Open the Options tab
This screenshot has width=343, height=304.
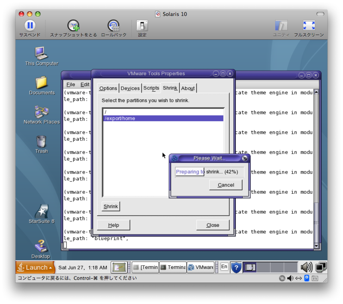[108, 88]
